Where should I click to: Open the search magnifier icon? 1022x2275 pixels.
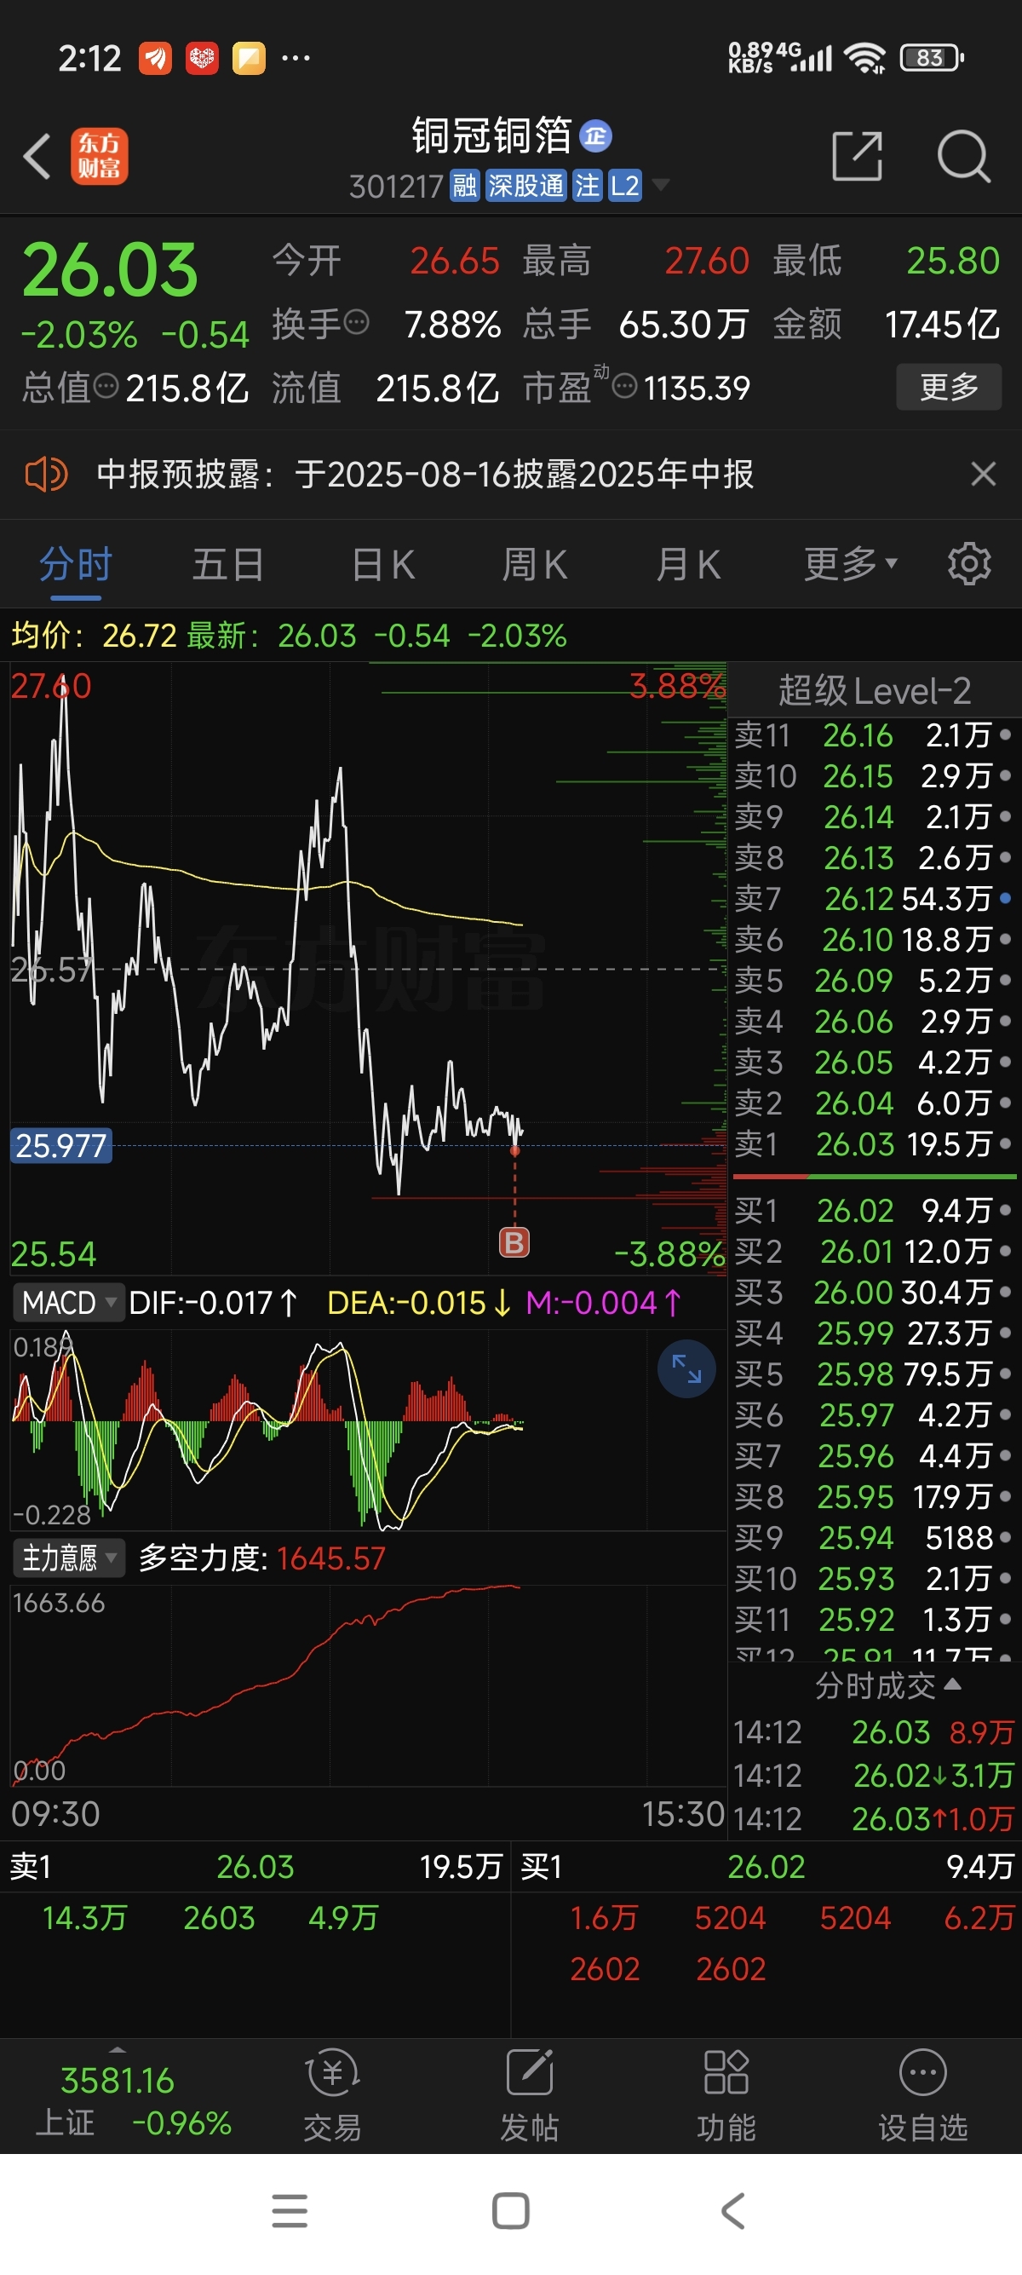coord(964,156)
